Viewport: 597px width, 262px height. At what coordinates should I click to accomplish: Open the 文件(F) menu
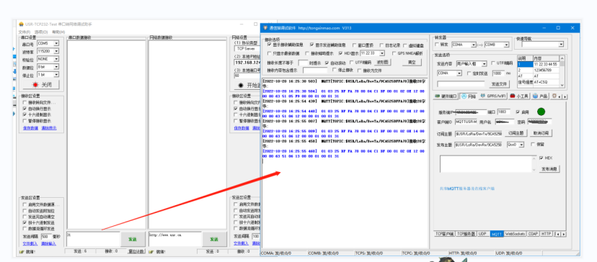tap(25, 32)
